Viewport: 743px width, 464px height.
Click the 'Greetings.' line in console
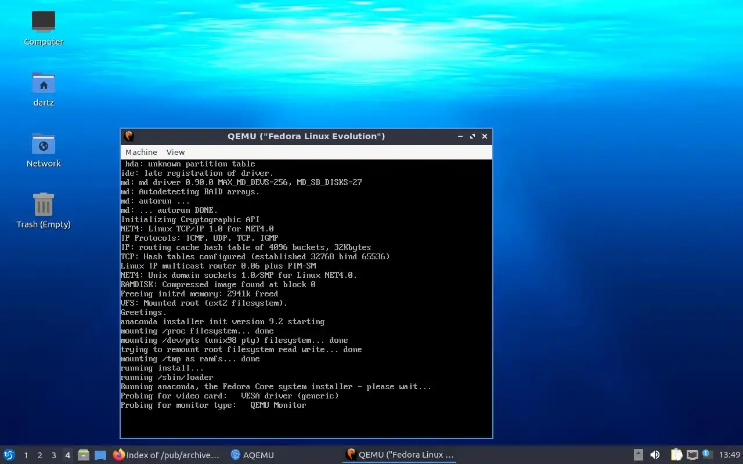pyautogui.click(x=143, y=312)
